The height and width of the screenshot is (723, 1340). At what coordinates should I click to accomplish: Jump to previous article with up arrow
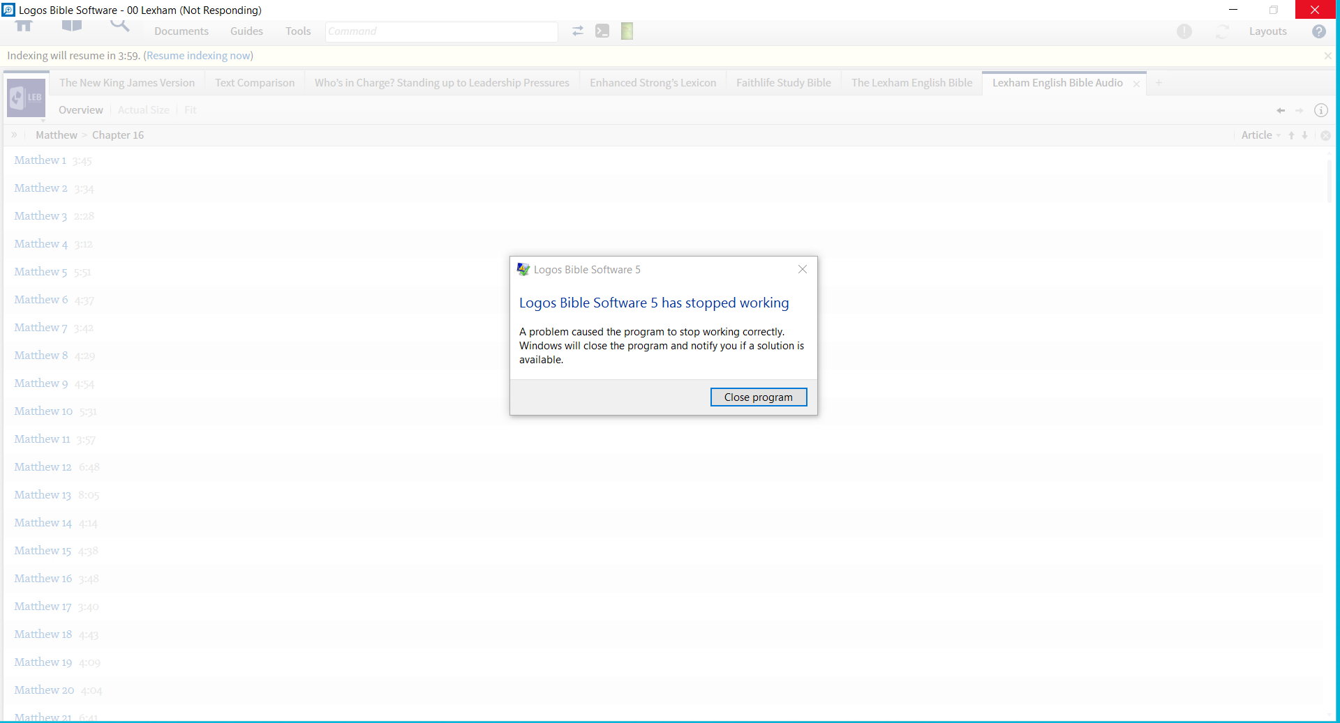pos(1292,135)
